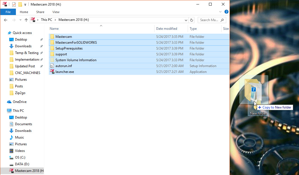Switch to the View ribbon tab
The width and height of the screenshot is (299, 175).
[x=56, y=12]
